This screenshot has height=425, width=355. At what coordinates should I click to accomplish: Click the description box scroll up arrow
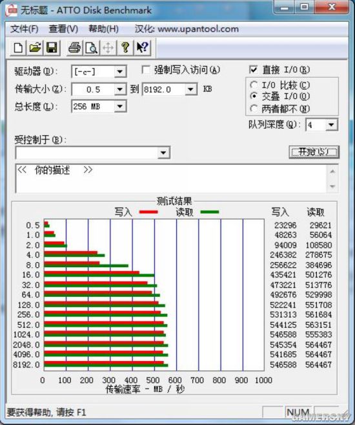[x=332, y=171]
